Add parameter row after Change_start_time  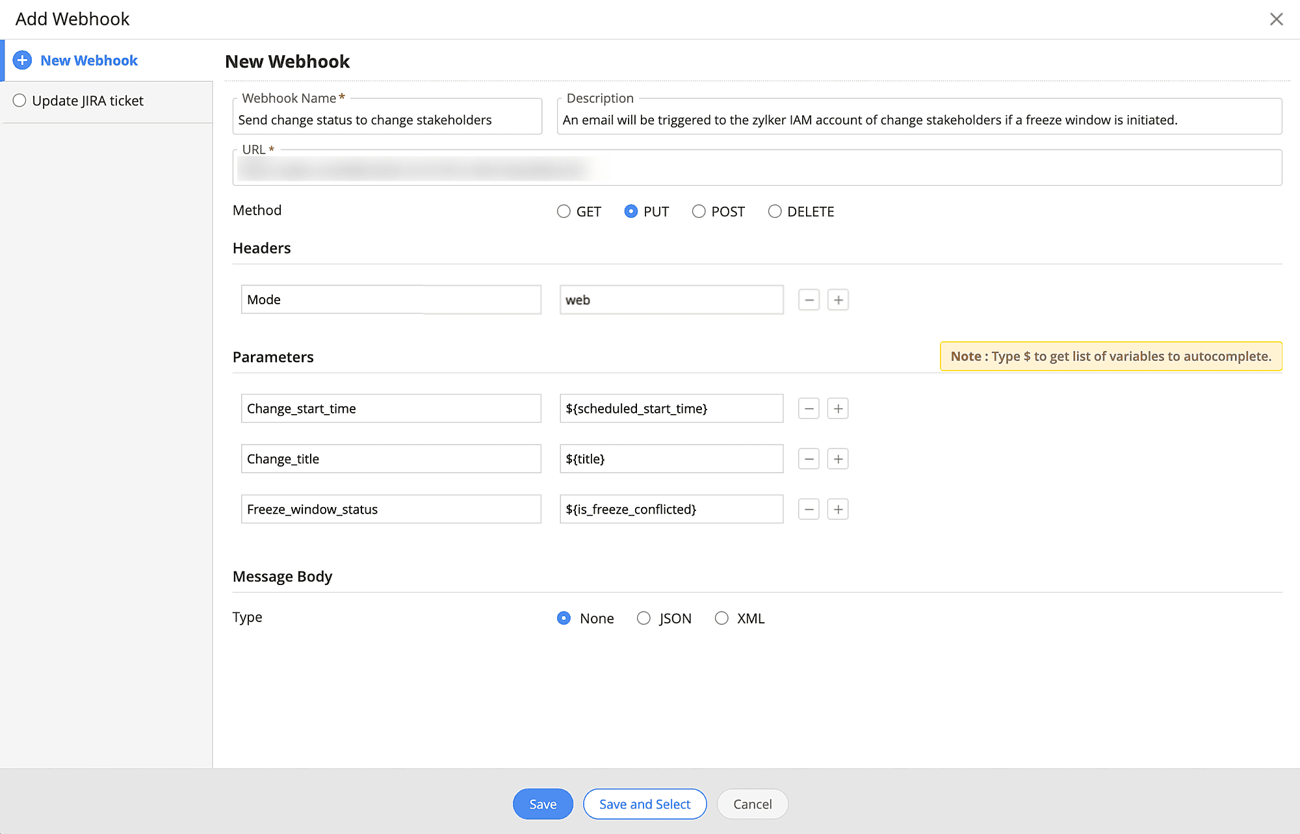coord(838,409)
